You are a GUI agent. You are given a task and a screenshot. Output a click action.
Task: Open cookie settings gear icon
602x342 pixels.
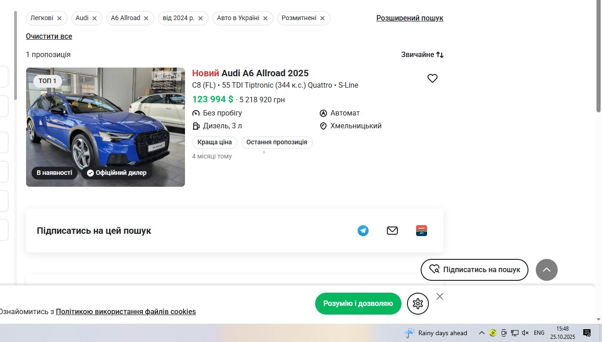[x=417, y=304]
